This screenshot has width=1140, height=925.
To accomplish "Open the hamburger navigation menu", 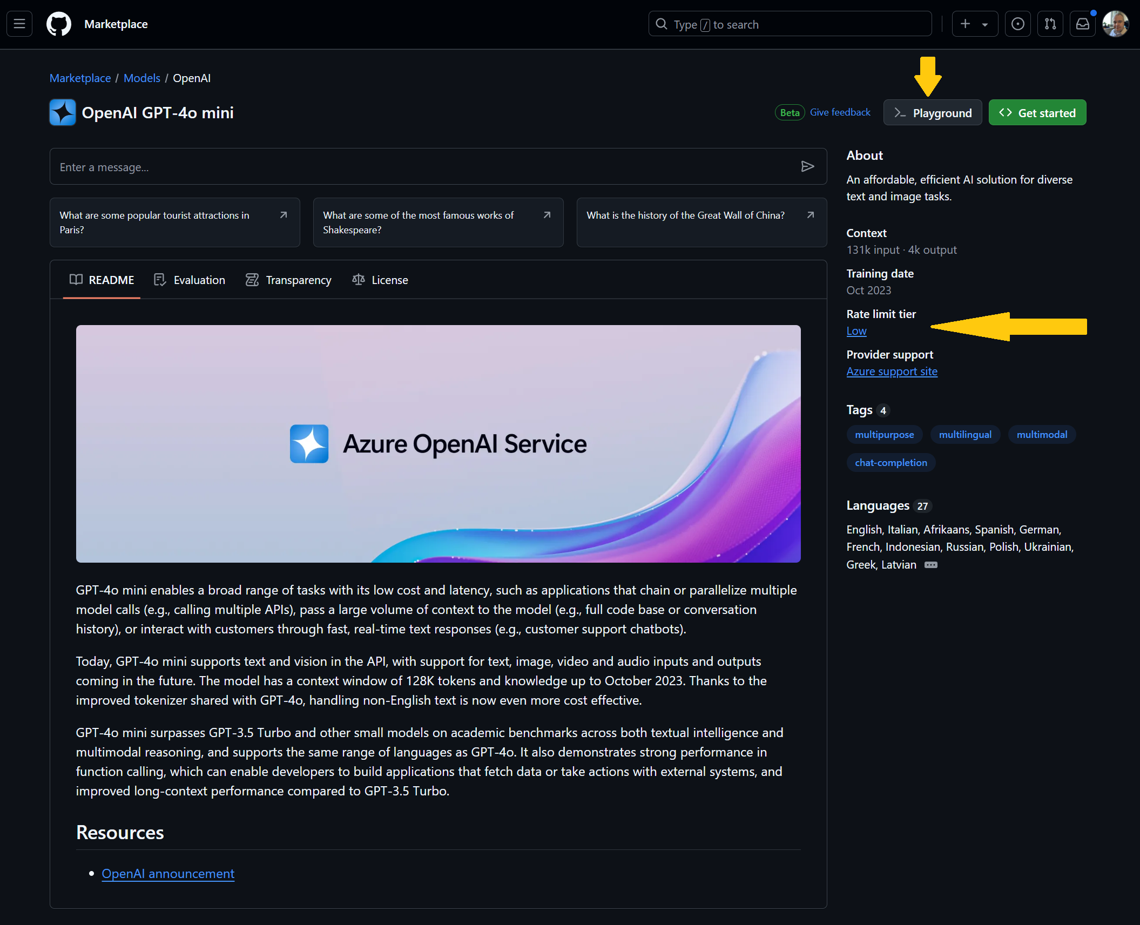I will tap(19, 24).
